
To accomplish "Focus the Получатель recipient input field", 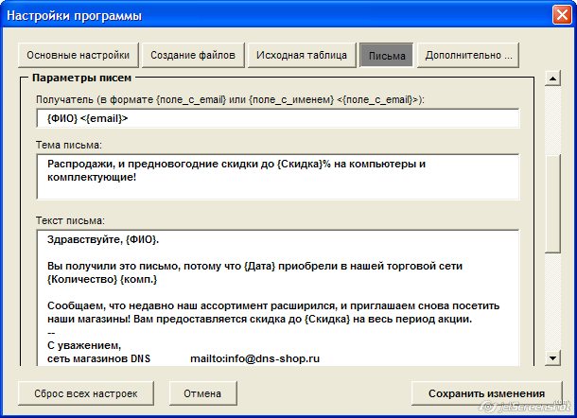I will [278, 118].
